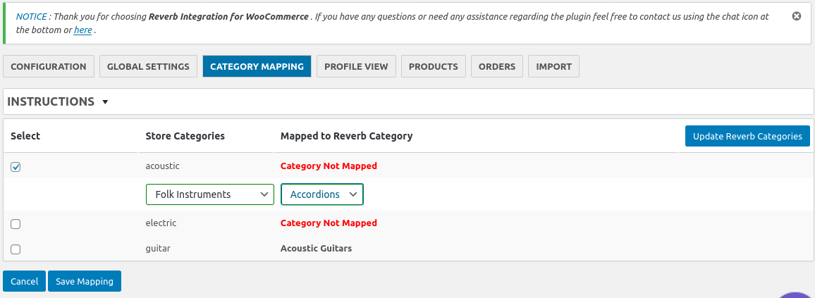Click the Instructions section heading
Screen dimensions: 815x298
point(51,101)
